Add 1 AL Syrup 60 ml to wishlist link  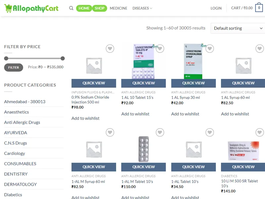pyautogui.click(x=235, y=114)
